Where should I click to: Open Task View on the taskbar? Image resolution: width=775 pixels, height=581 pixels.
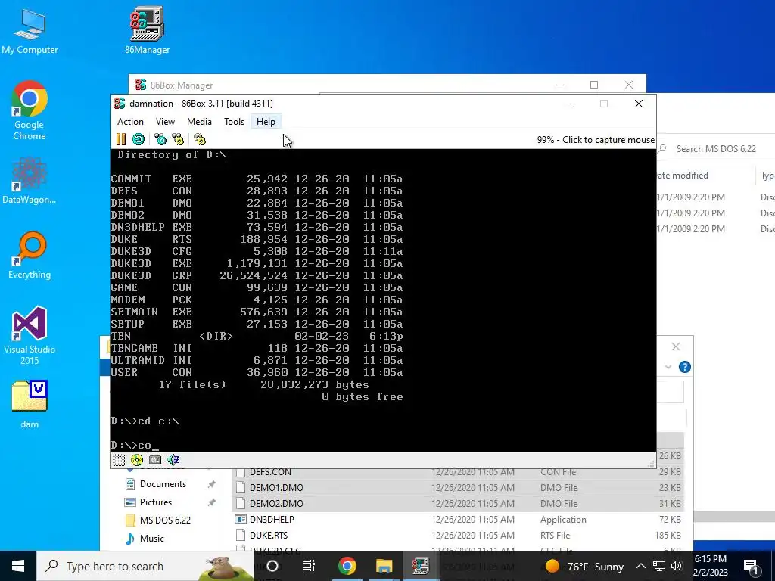pyautogui.click(x=309, y=566)
